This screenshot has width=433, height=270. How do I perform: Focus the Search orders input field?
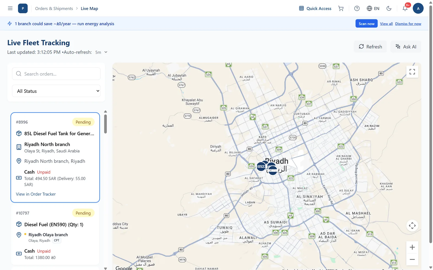point(56,74)
